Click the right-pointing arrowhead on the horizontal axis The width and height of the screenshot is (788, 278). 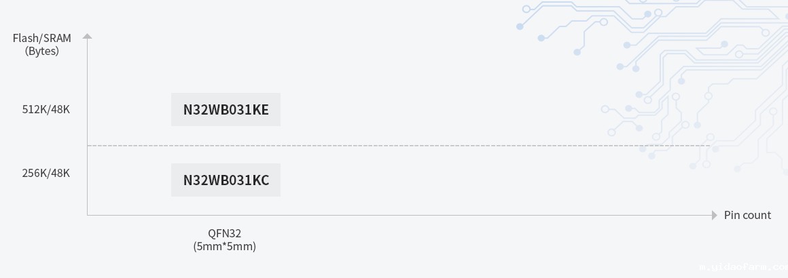714,215
